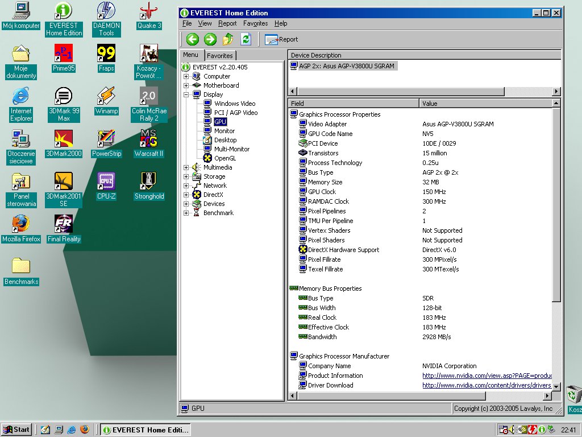Select the CPU-Z desktop icon

106,186
